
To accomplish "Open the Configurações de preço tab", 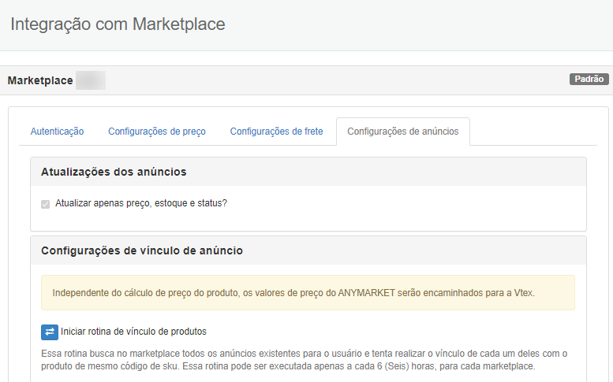I will point(157,132).
